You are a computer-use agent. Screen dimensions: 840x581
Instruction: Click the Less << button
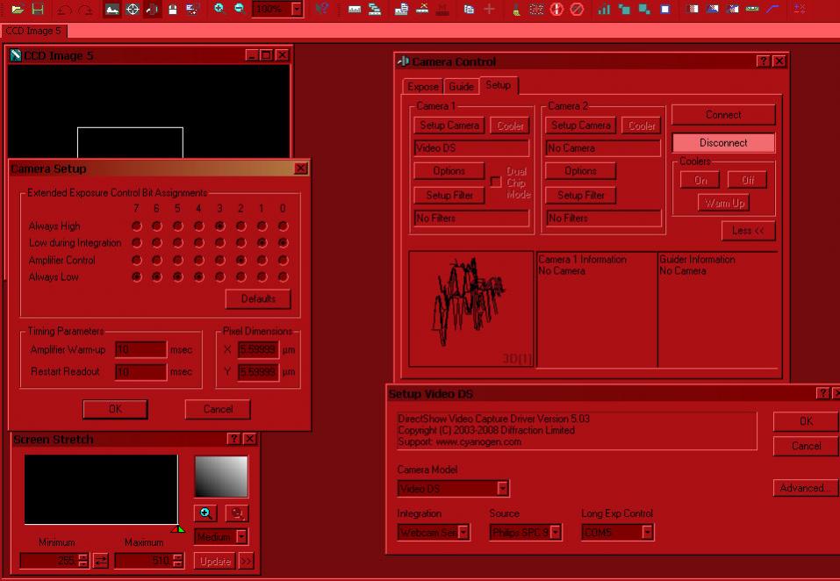coord(748,231)
